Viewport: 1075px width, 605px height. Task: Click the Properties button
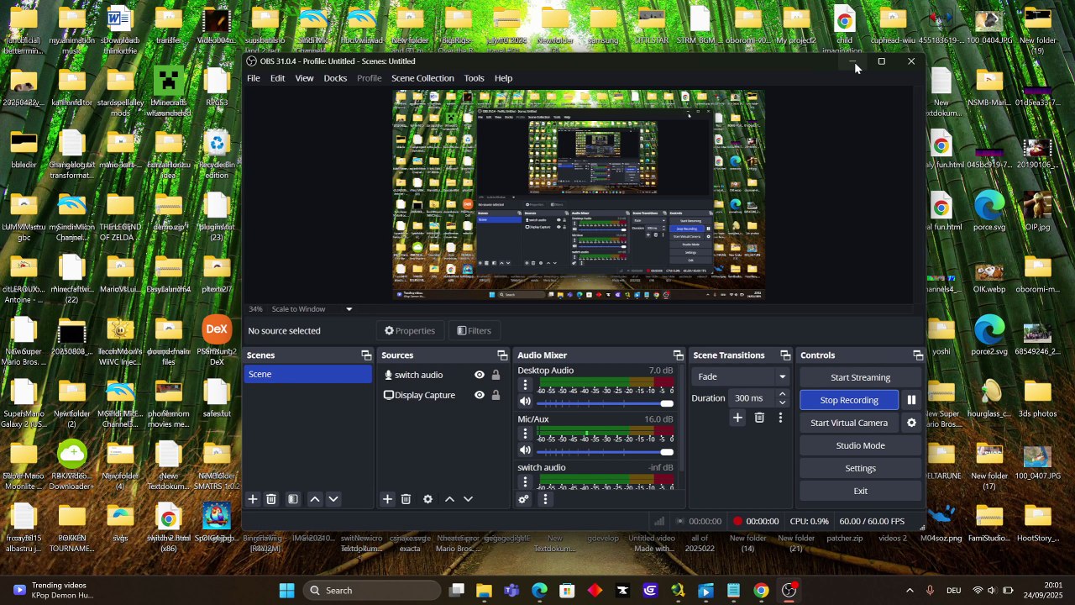coord(410,330)
